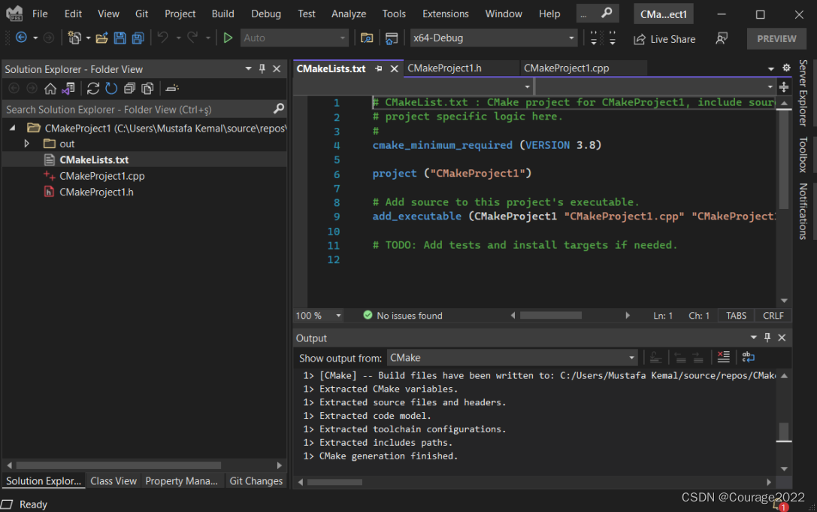Toggle auto-hide pin on Output panel
817x512 pixels.
pyautogui.click(x=767, y=338)
